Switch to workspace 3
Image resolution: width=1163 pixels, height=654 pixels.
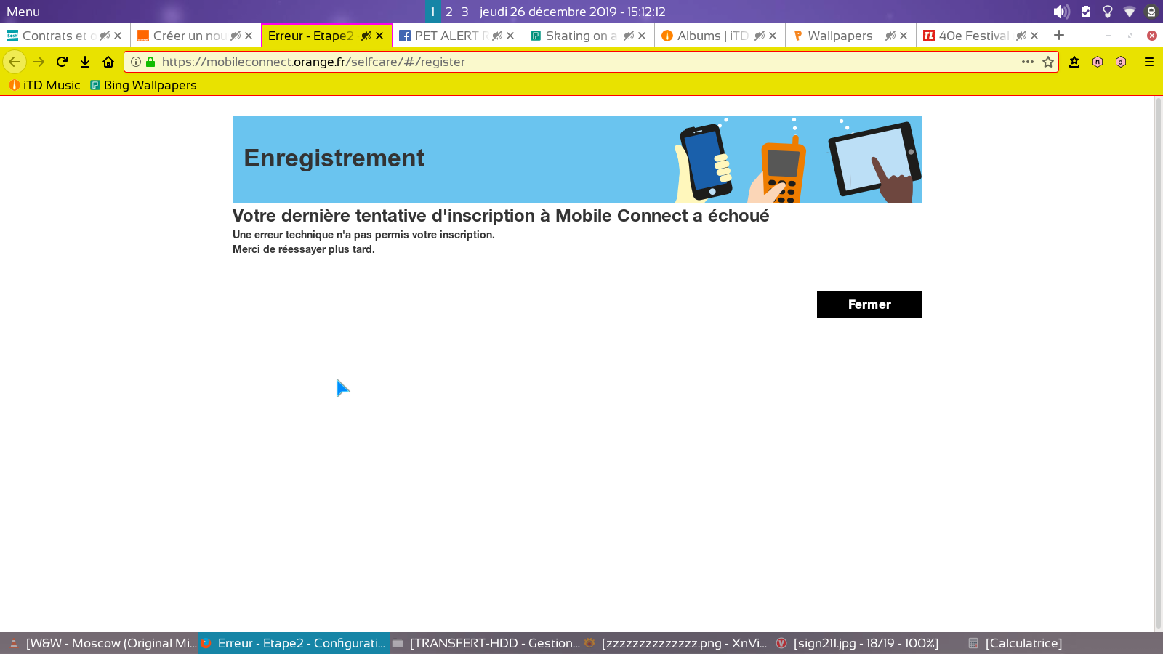[x=465, y=12]
